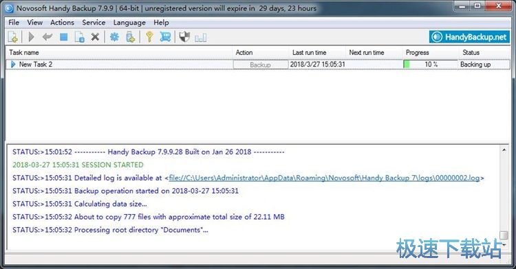Sort by the Last run time column header
Screen dimensions: 516x269
pyautogui.click(x=317, y=52)
